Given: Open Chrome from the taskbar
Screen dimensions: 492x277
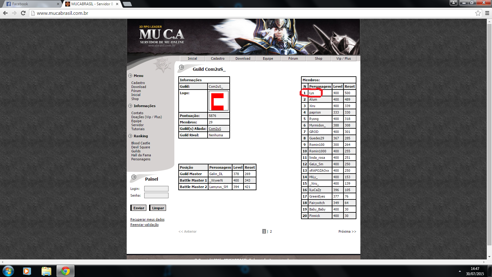Looking at the screenshot, I should coord(65,271).
